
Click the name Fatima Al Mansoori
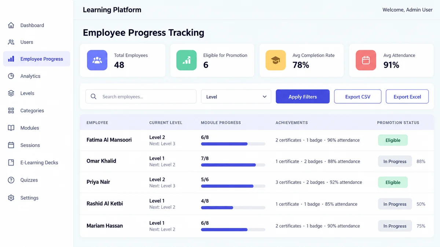pos(109,140)
